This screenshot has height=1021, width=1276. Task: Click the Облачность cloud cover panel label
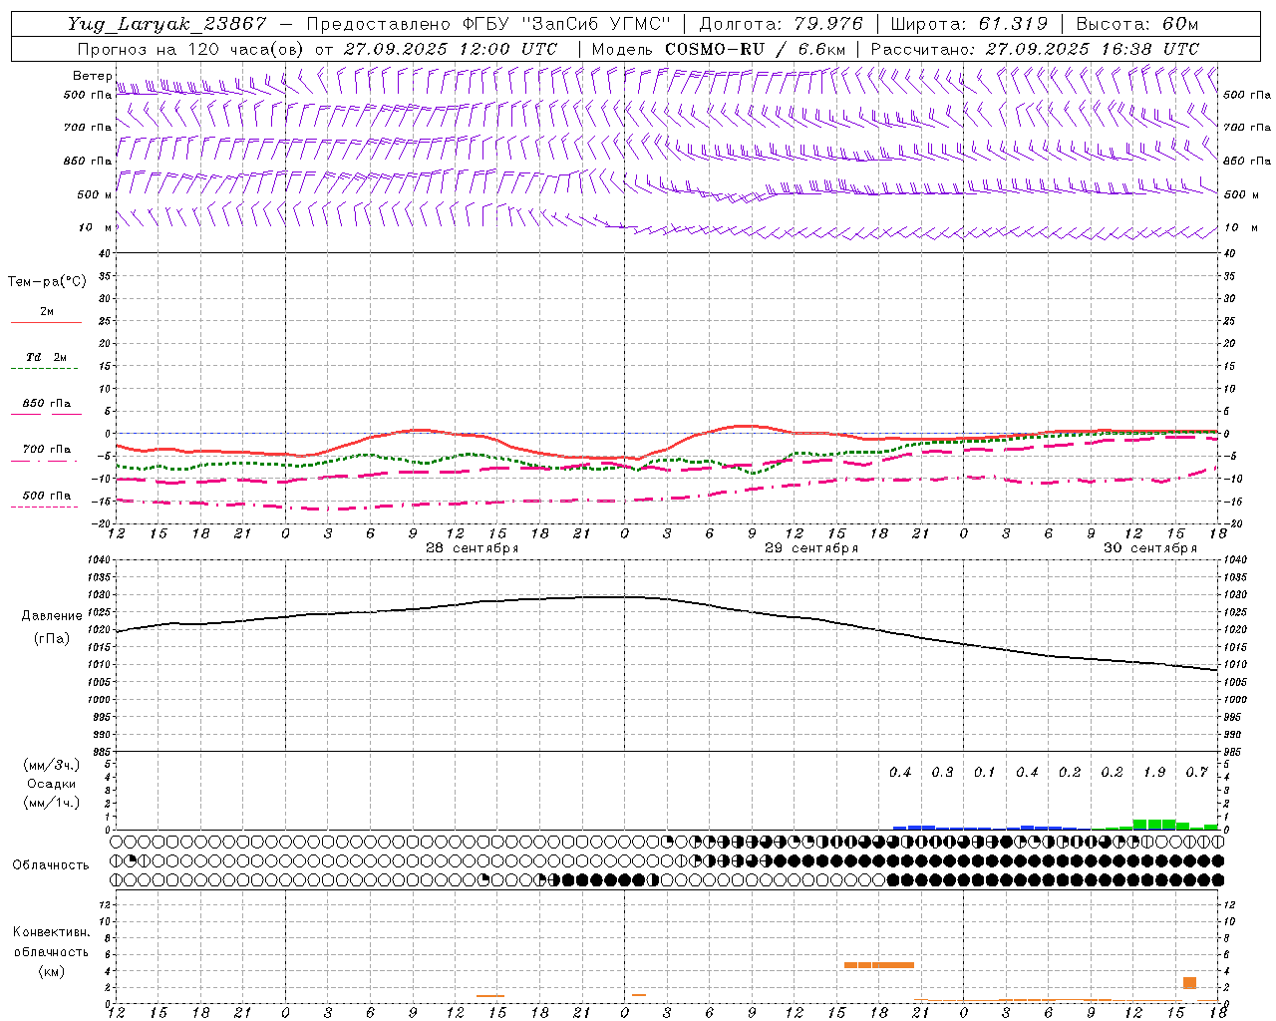[51, 864]
